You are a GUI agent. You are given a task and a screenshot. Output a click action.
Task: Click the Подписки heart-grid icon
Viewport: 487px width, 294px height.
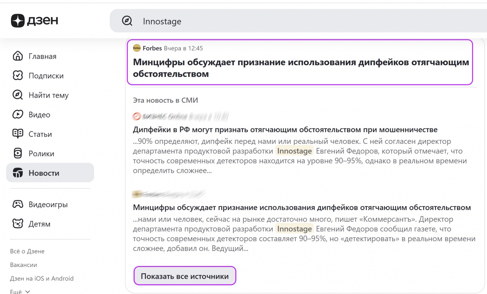pos(18,76)
